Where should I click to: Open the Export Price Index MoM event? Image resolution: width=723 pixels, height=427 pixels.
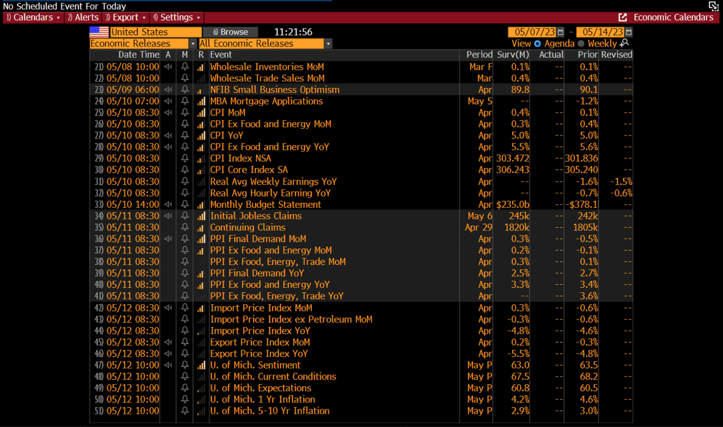260,342
